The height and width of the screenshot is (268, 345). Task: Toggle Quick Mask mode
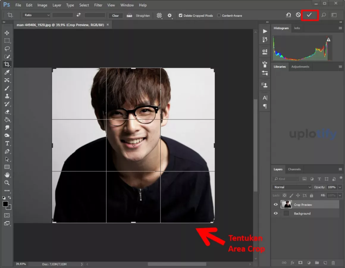(7, 215)
